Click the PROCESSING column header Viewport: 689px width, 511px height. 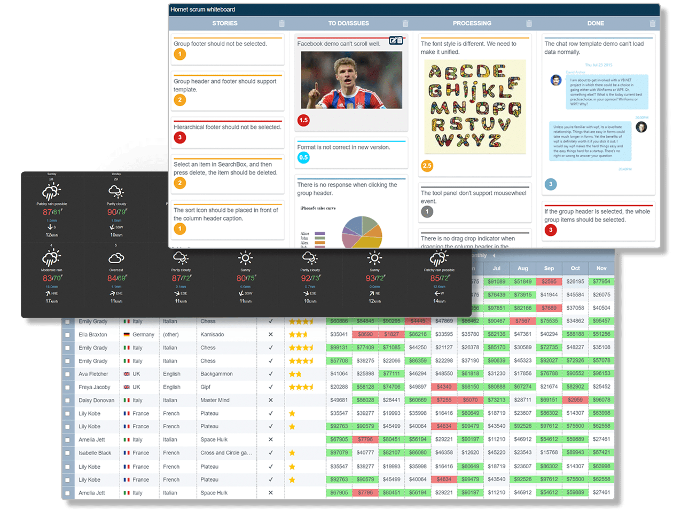472,23
